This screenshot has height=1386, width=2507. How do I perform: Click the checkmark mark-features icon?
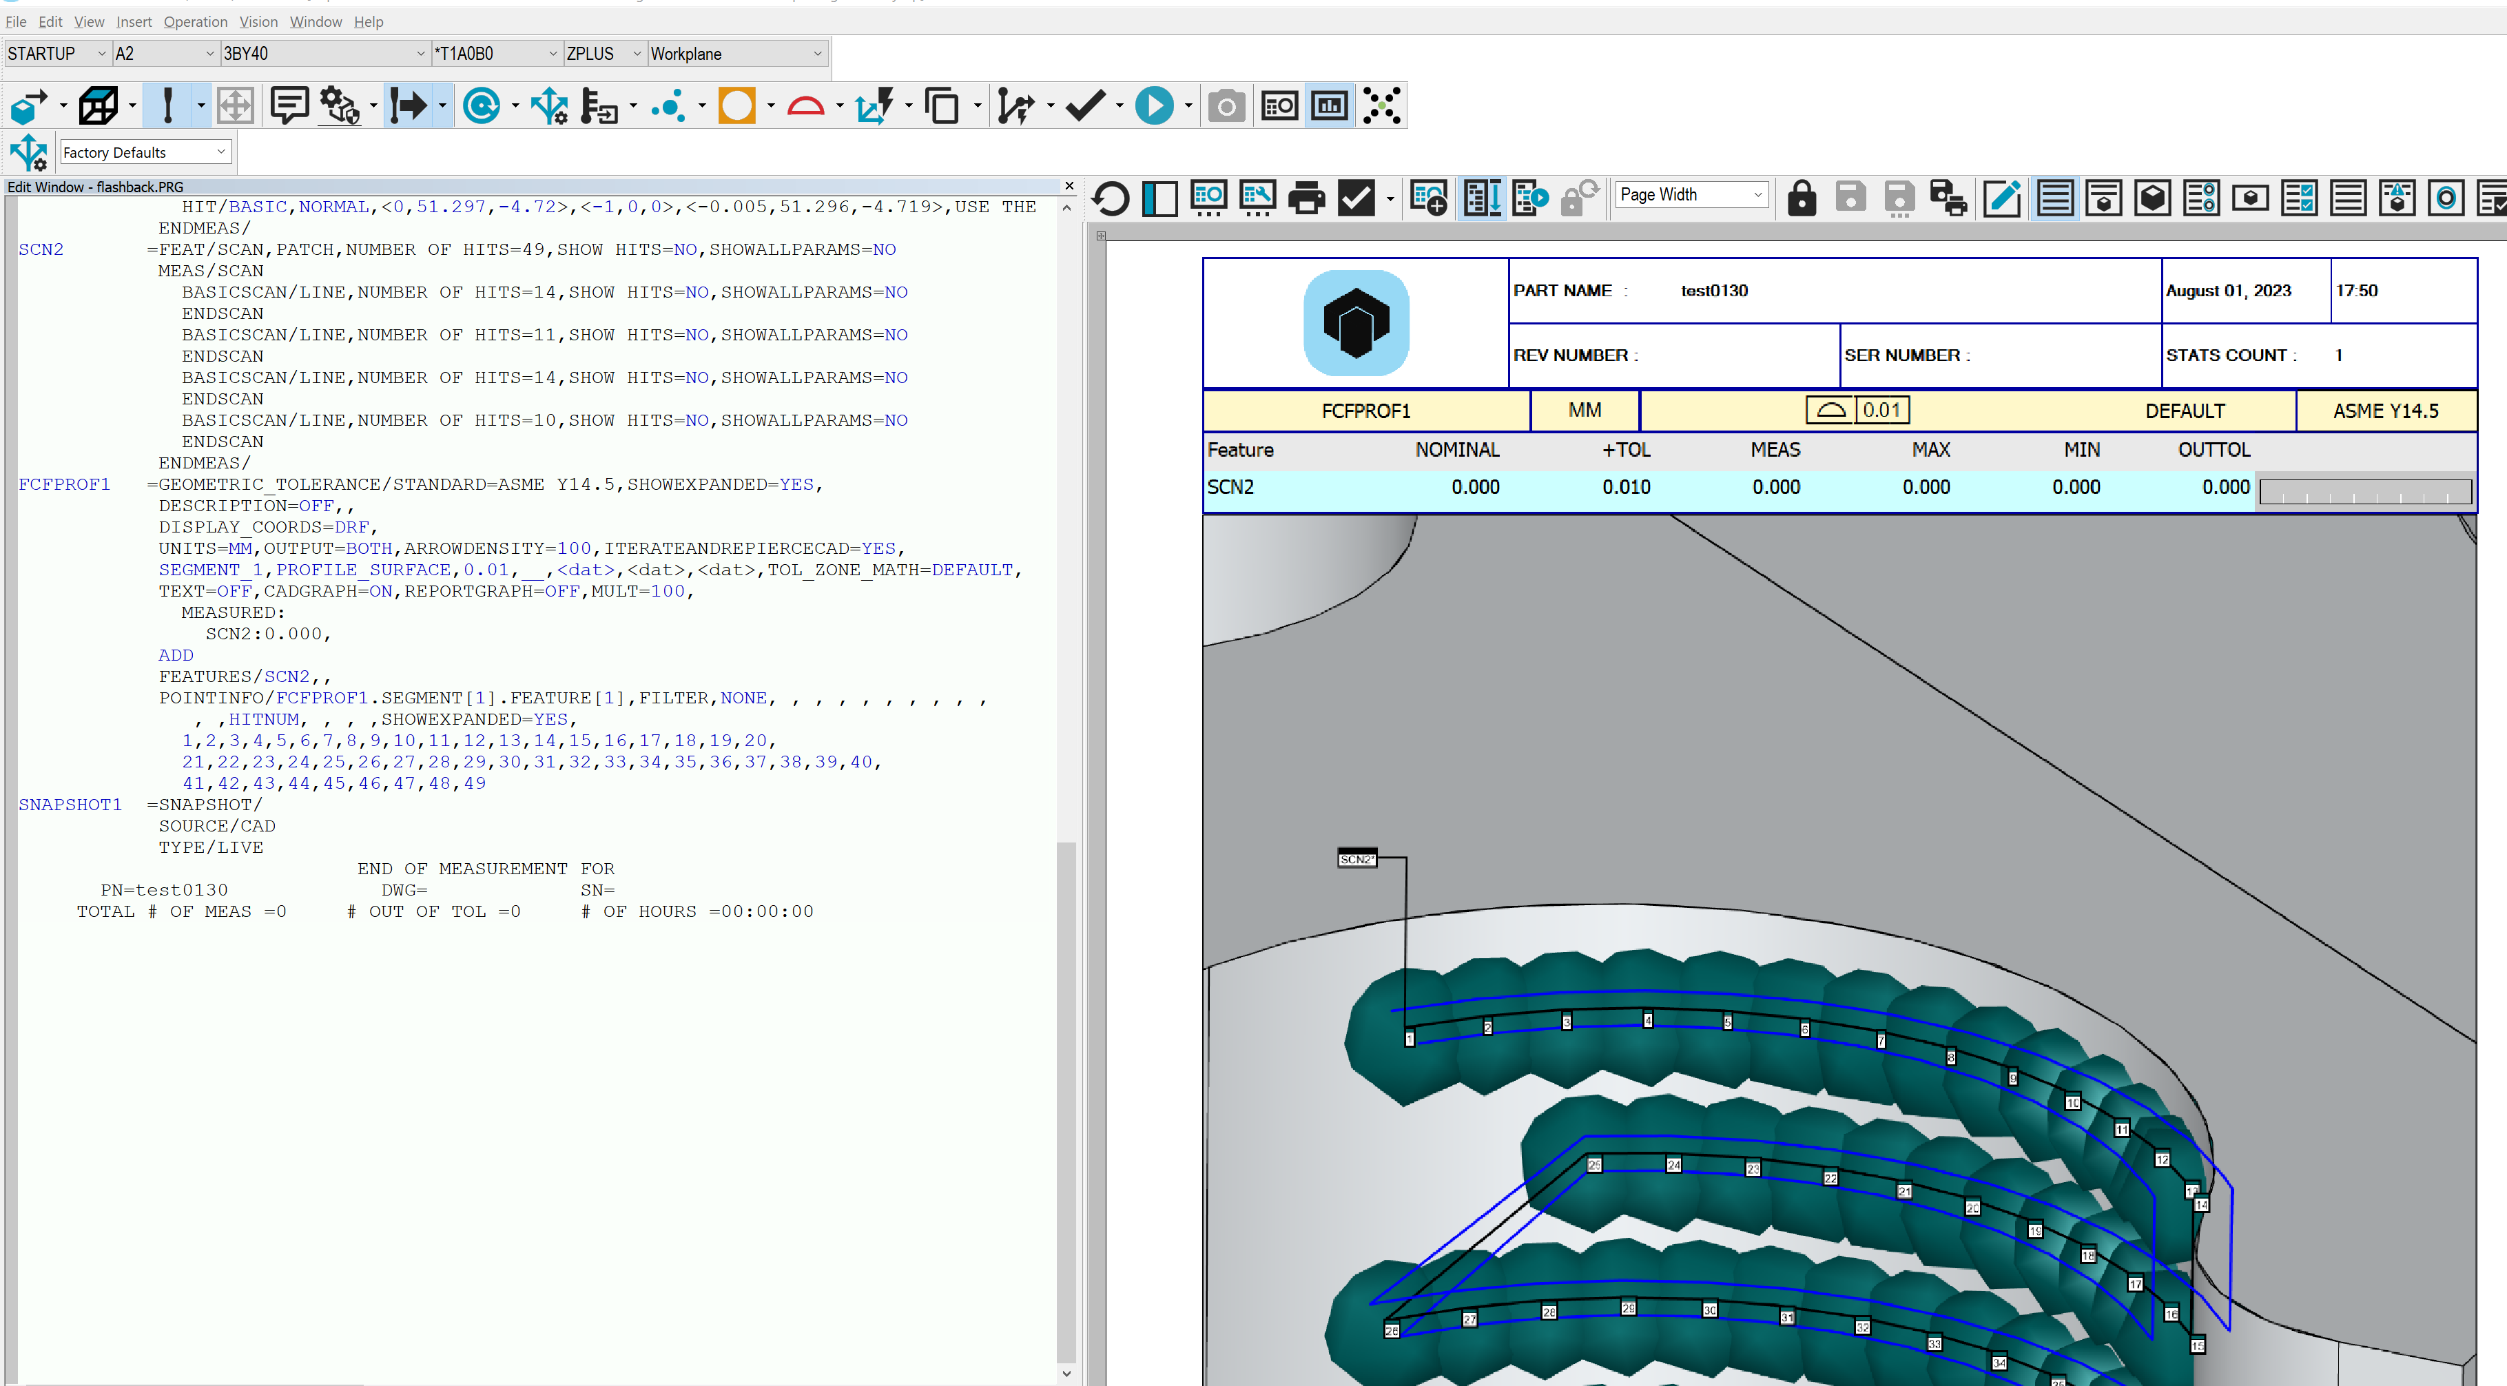coord(1085,105)
